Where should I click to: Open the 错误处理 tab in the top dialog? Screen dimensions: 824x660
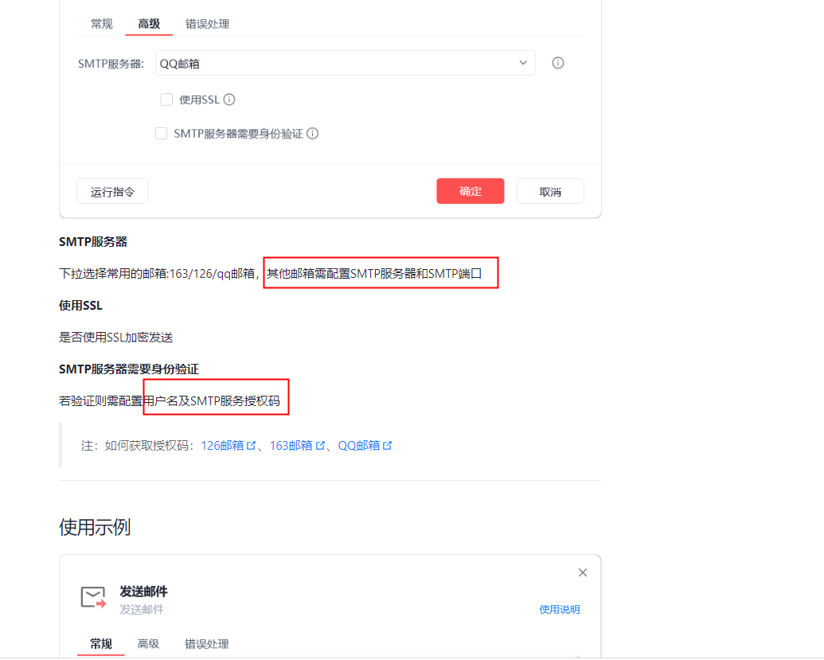(x=207, y=24)
